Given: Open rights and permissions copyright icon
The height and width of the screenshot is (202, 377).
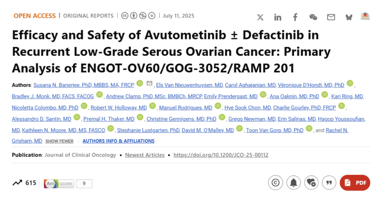Looking at the screenshot, I should pyautogui.click(x=276, y=183).
